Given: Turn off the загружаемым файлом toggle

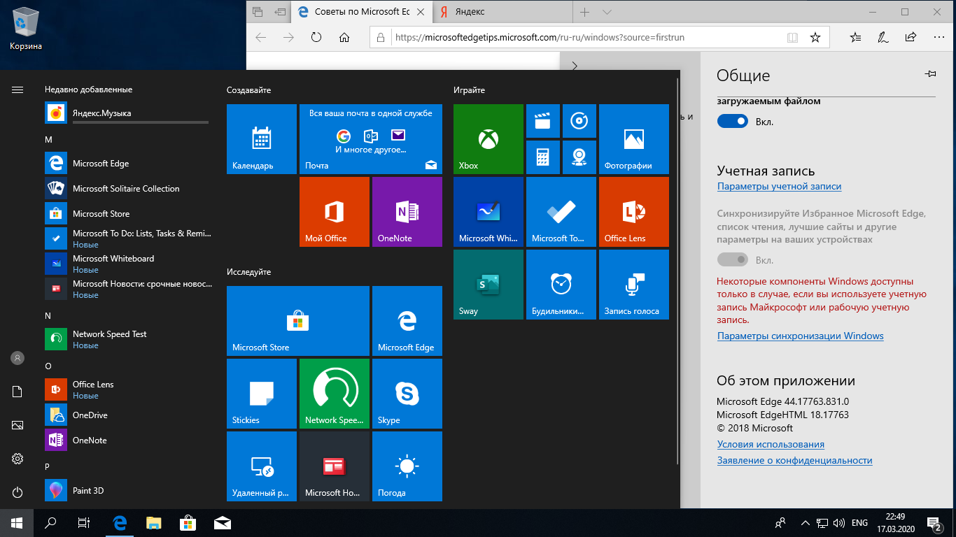Looking at the screenshot, I should pyautogui.click(x=733, y=122).
